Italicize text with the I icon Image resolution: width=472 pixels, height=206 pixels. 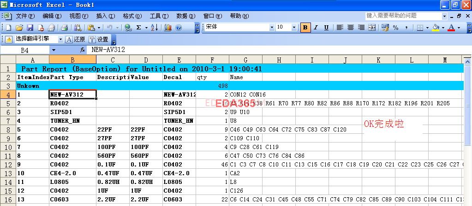click(316, 28)
